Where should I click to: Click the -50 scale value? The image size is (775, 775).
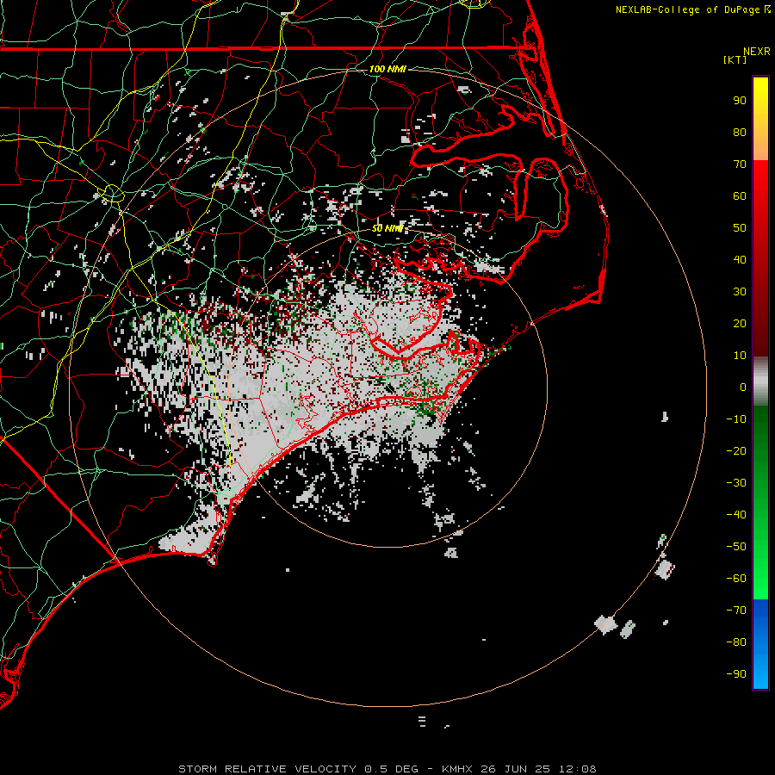click(x=736, y=547)
